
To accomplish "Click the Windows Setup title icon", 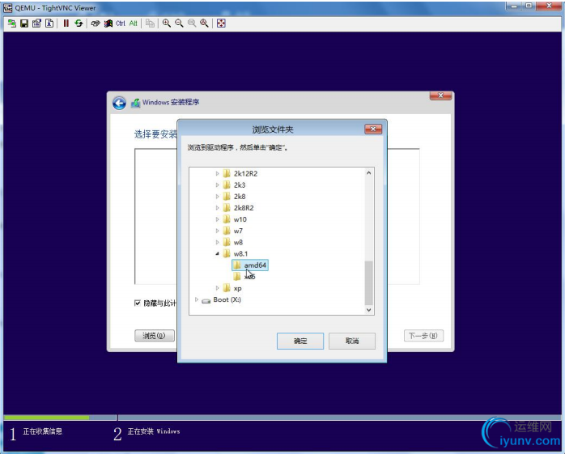I will pyautogui.click(x=135, y=103).
